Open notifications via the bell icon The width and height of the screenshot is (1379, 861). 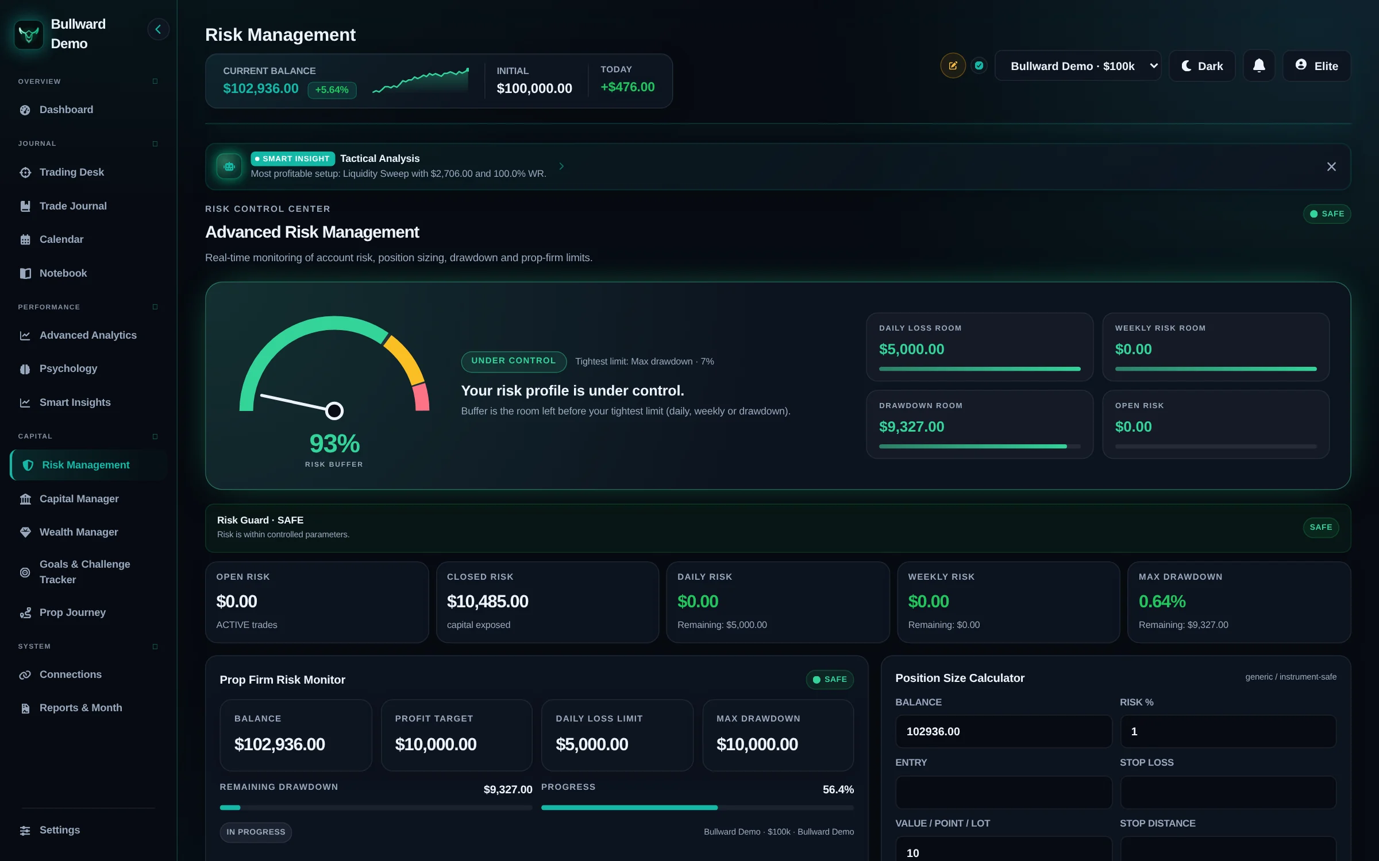click(x=1258, y=65)
